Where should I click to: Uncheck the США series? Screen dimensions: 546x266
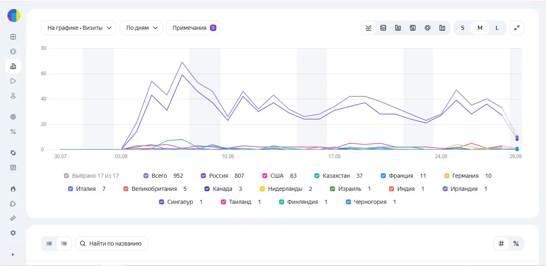pyautogui.click(x=265, y=176)
